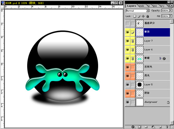The height and width of the screenshot is (129, 174).
Task: Open the Opacity slider arrow
Action: [x=171, y=10]
